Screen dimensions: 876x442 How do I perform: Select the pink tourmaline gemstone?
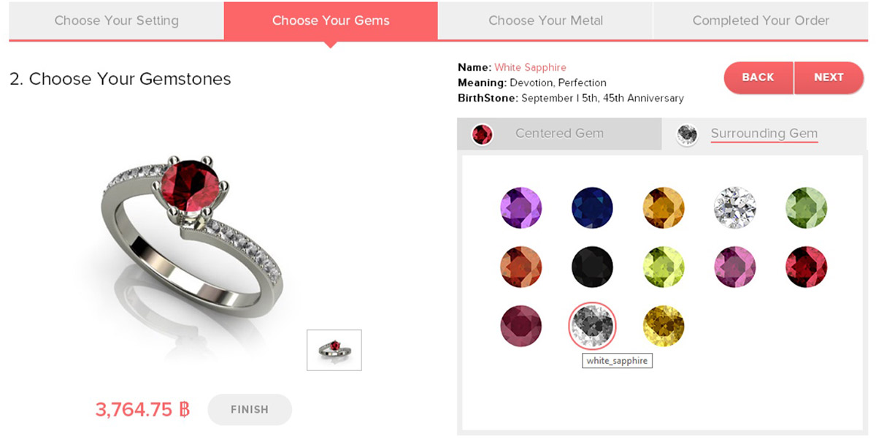pos(735,267)
